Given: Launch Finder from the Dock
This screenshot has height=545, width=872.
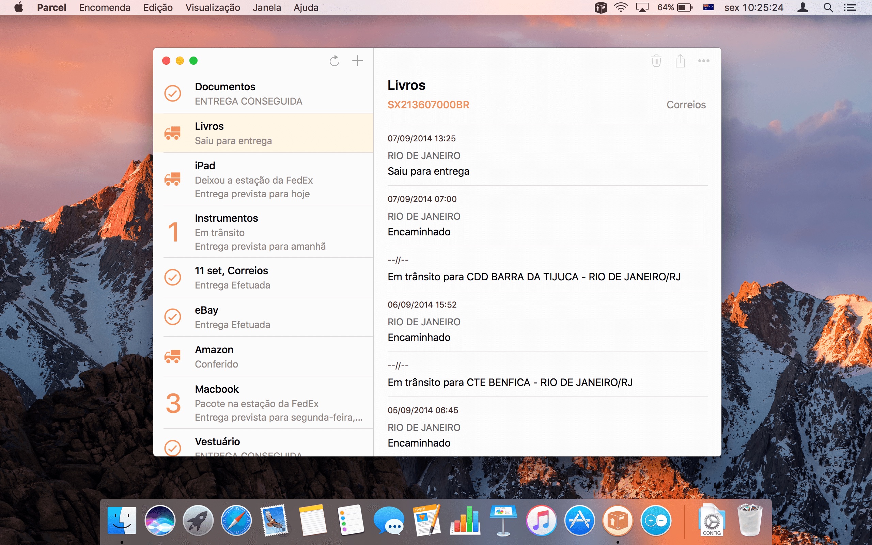Looking at the screenshot, I should [122, 520].
